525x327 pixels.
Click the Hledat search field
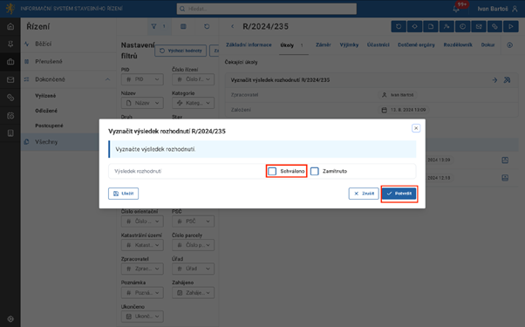267,9
